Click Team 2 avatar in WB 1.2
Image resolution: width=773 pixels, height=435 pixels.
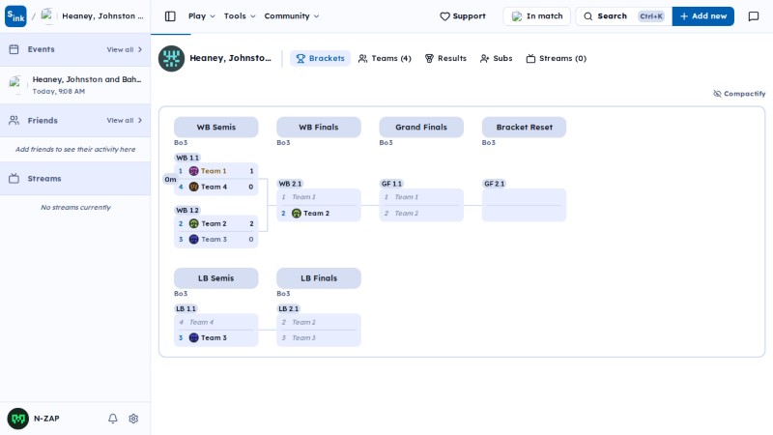click(x=194, y=223)
